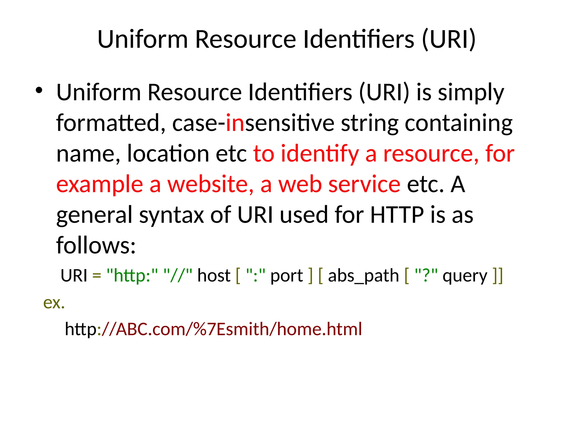Click the green '"?"' token

426,276
